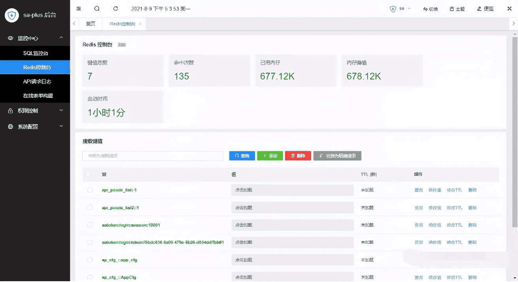Click the key count value 7

90,76
